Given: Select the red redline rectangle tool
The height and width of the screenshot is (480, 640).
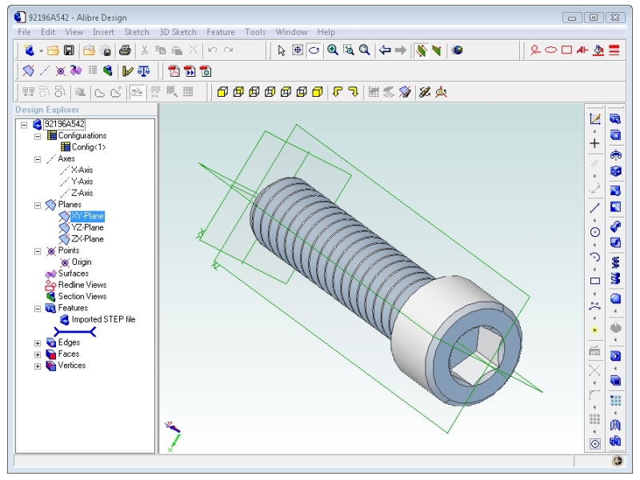Looking at the screenshot, I should point(566,50).
